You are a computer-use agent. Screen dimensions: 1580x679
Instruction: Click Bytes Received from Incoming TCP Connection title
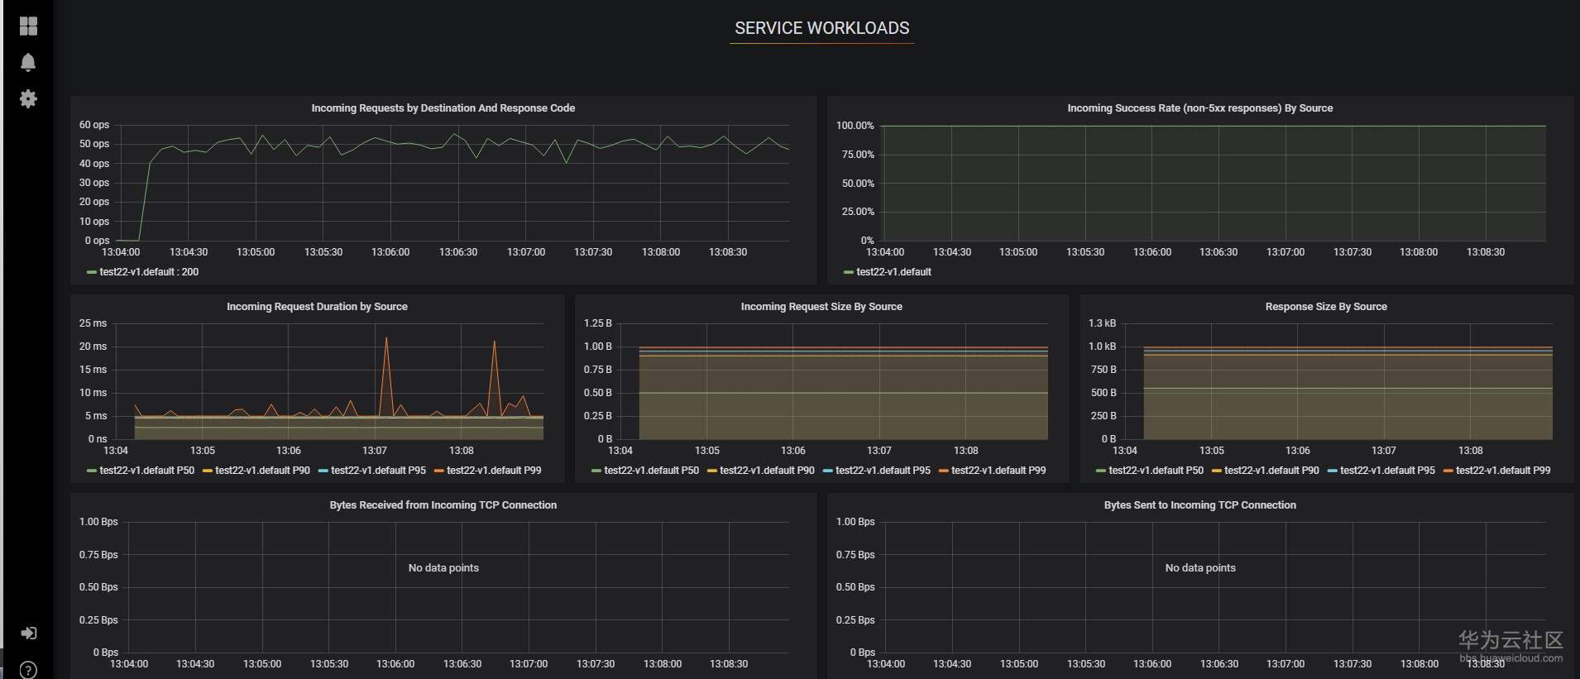tap(443, 505)
